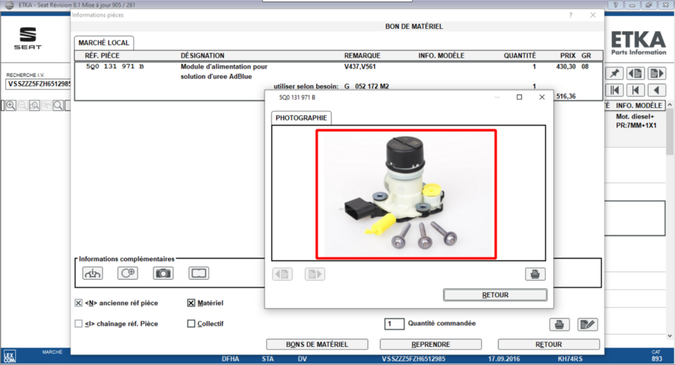Screen dimensions: 675x365
Task: Toggle the Matériel checkbox
Action: pyautogui.click(x=191, y=303)
